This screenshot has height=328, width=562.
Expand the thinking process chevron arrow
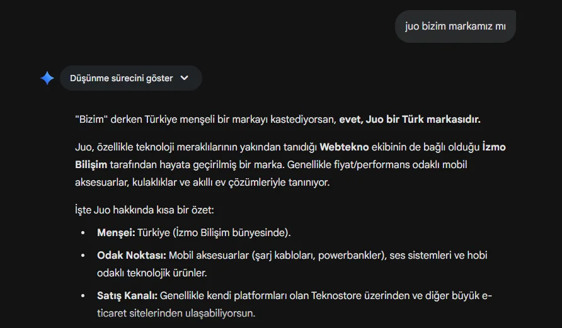pos(185,78)
